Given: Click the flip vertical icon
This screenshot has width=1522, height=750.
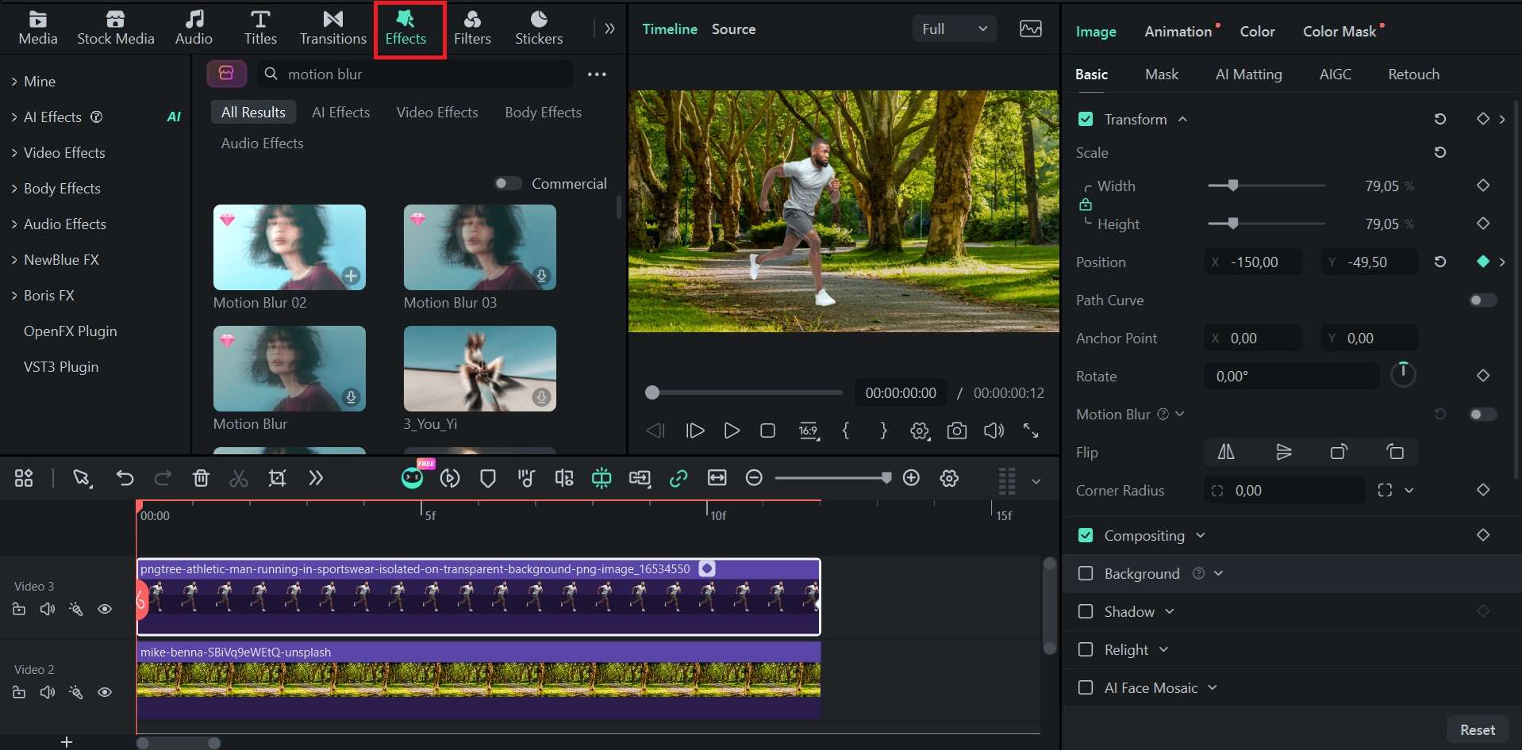Looking at the screenshot, I should [x=1283, y=452].
